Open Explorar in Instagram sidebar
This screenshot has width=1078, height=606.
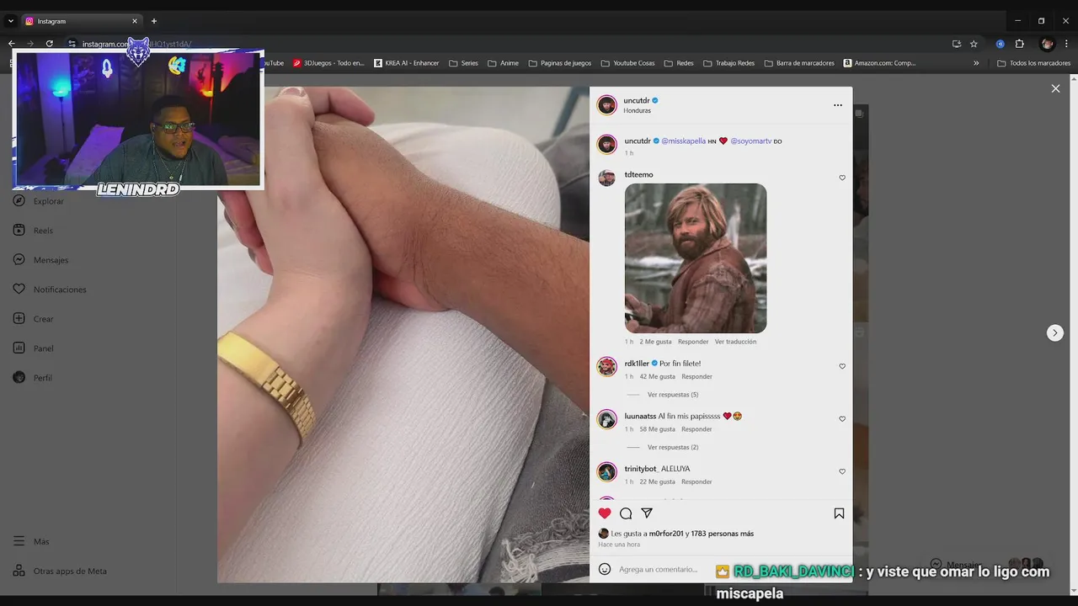tap(49, 201)
